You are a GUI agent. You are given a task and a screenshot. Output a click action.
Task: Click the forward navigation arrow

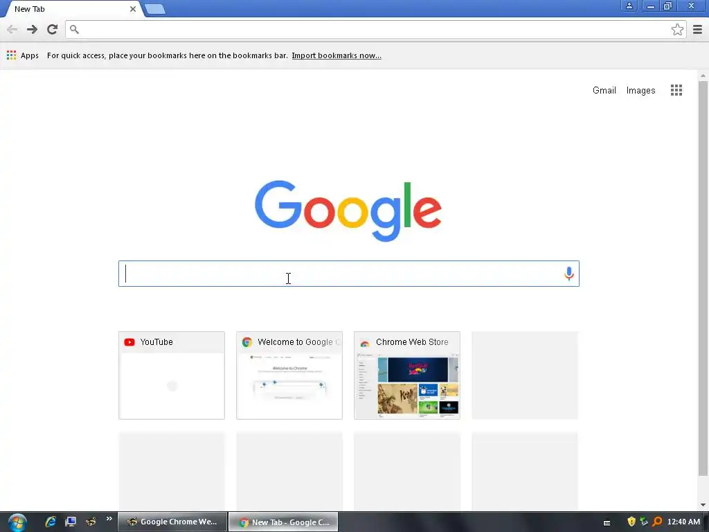click(x=32, y=29)
